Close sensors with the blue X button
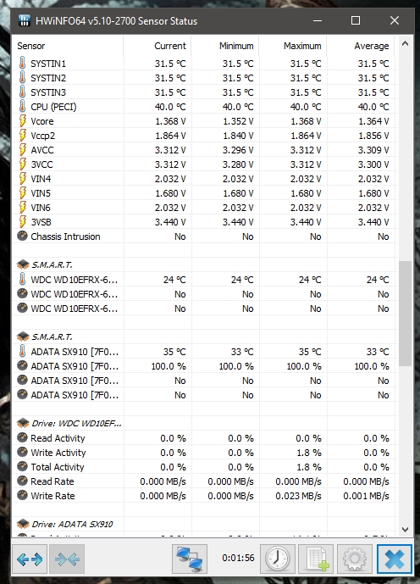The height and width of the screenshot is (584, 420). 395,559
